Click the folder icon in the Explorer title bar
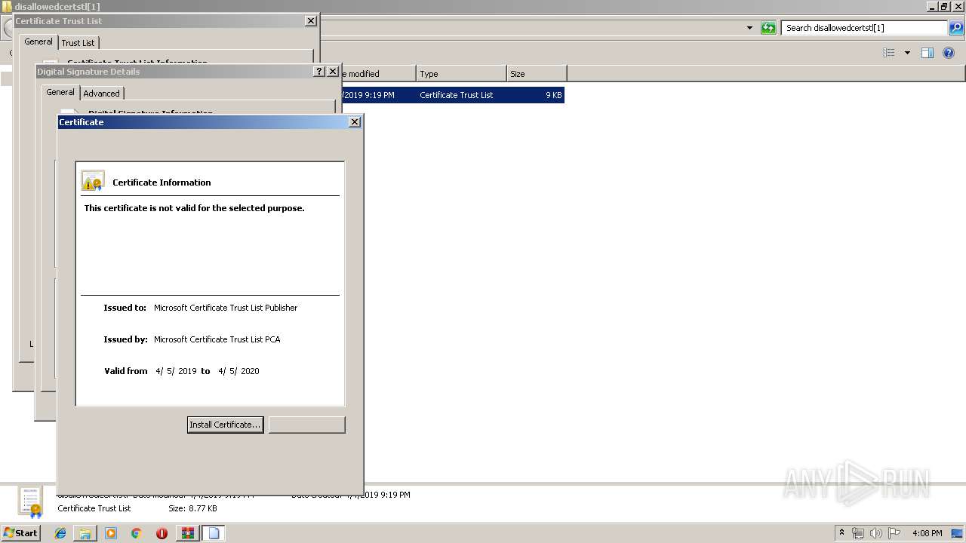 click(7, 6)
